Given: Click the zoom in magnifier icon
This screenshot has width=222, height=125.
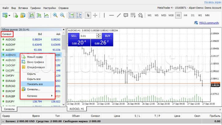Looking at the screenshot, I should [55, 15].
